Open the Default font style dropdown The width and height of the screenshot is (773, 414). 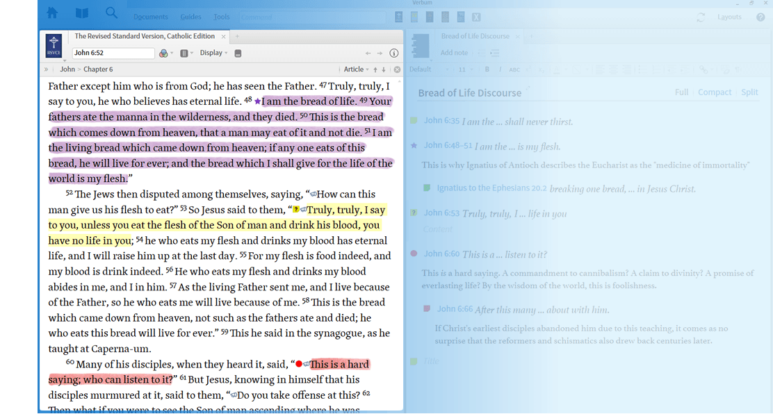[428, 69]
